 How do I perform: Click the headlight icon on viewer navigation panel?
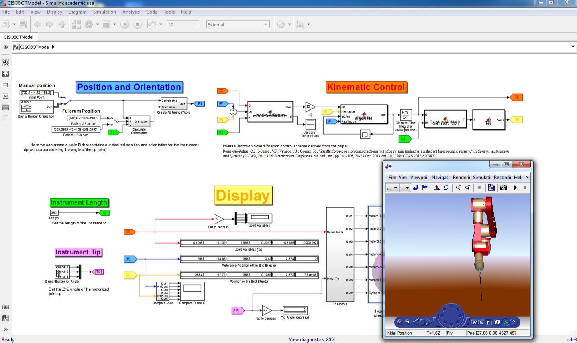point(506,322)
